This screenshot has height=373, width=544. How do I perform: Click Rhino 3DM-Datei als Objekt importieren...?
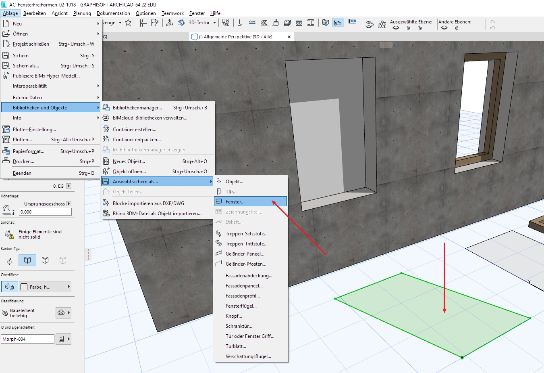157,213
